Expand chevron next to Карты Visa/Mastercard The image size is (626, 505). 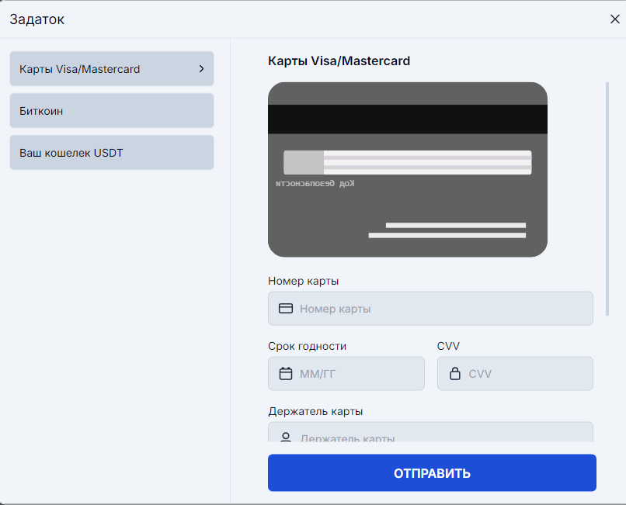(202, 68)
